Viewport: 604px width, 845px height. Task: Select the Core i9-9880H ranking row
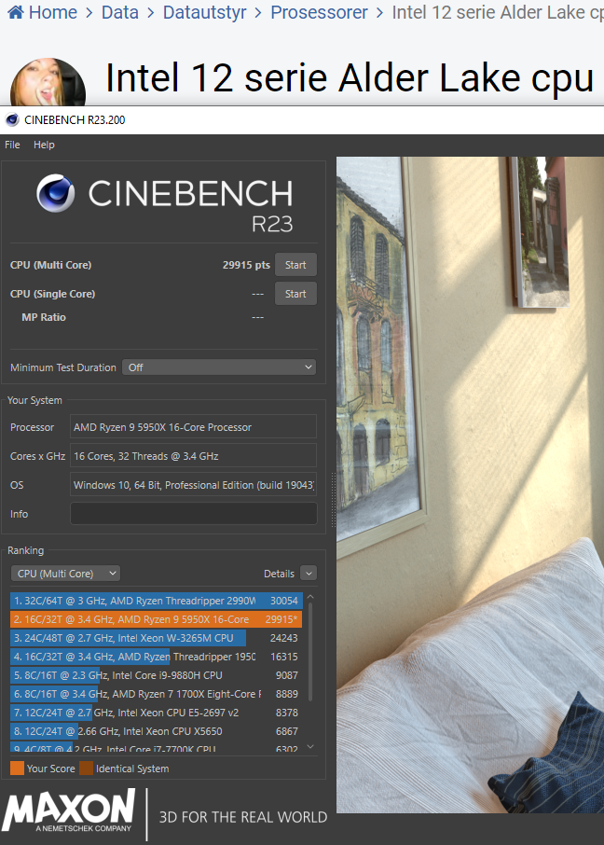pyautogui.click(x=157, y=675)
